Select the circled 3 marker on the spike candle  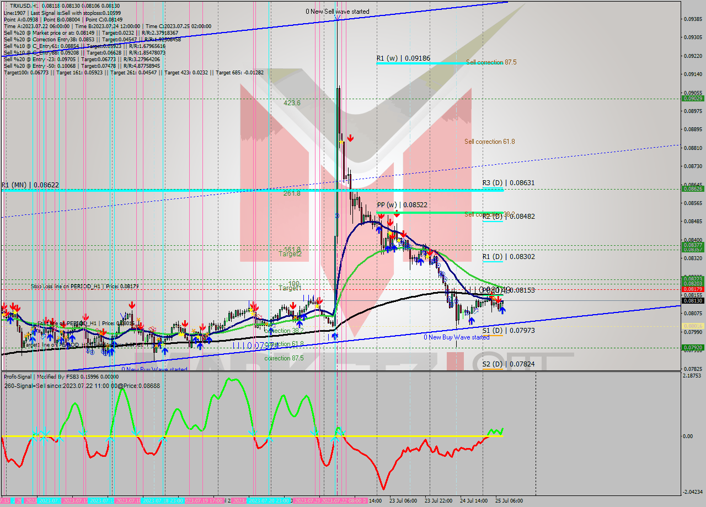tap(337, 216)
